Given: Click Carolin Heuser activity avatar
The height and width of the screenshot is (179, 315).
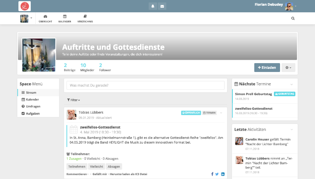Looking at the screenshot, I should click(239, 141).
